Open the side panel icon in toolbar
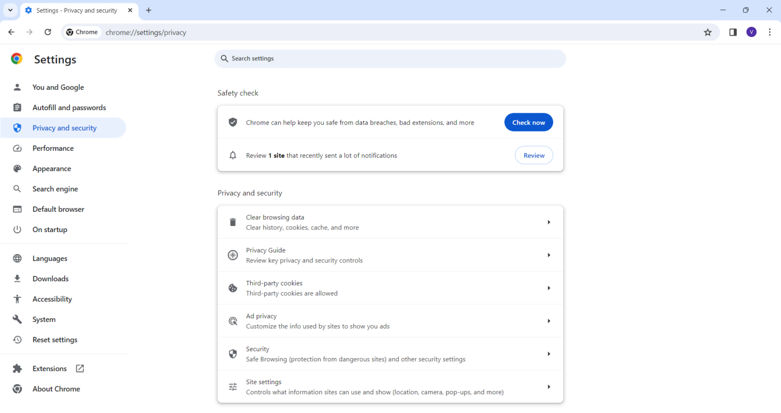Viewport: 781px width, 413px height. pyautogui.click(x=733, y=32)
